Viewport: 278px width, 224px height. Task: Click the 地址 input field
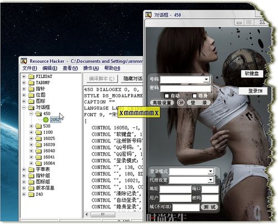175,189
